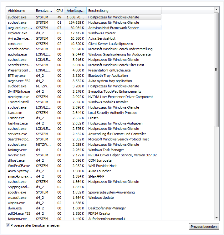Select the Avira.Systray process row
The width and height of the screenshot is (224, 235).
[x=84, y=171]
